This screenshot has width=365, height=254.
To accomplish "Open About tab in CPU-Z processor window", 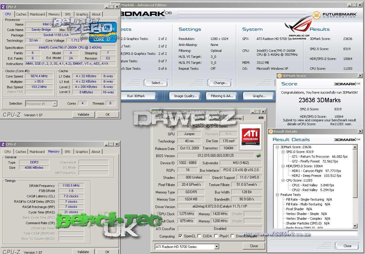I will point(96,14).
